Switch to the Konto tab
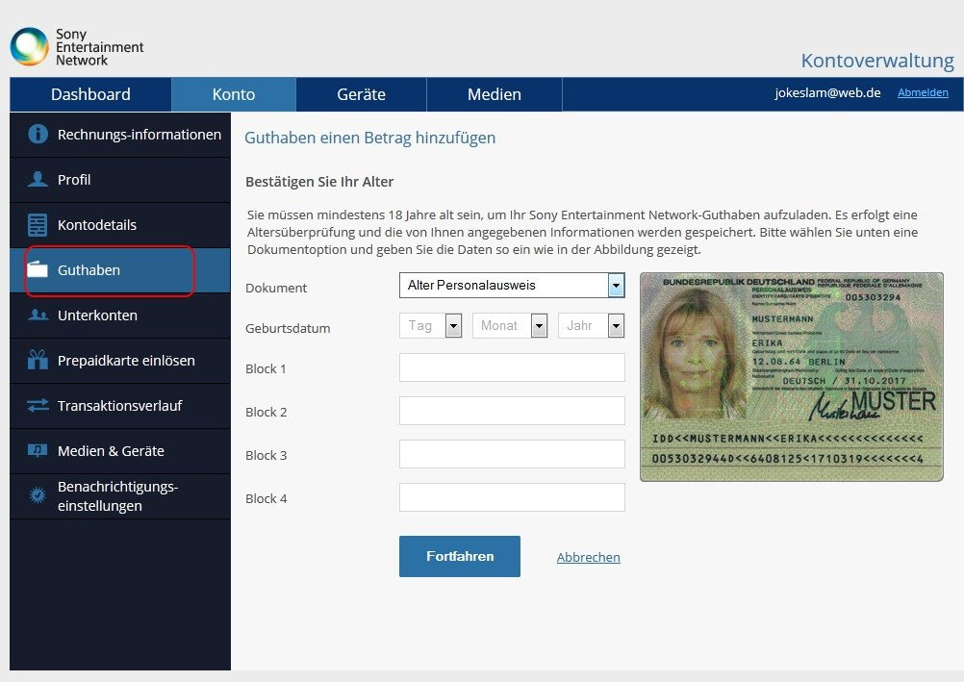Image resolution: width=964 pixels, height=682 pixels. [x=234, y=94]
